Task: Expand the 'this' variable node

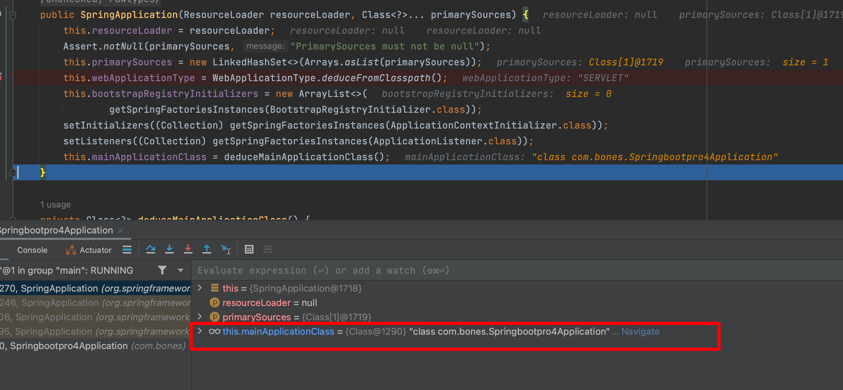Action: pyautogui.click(x=200, y=288)
